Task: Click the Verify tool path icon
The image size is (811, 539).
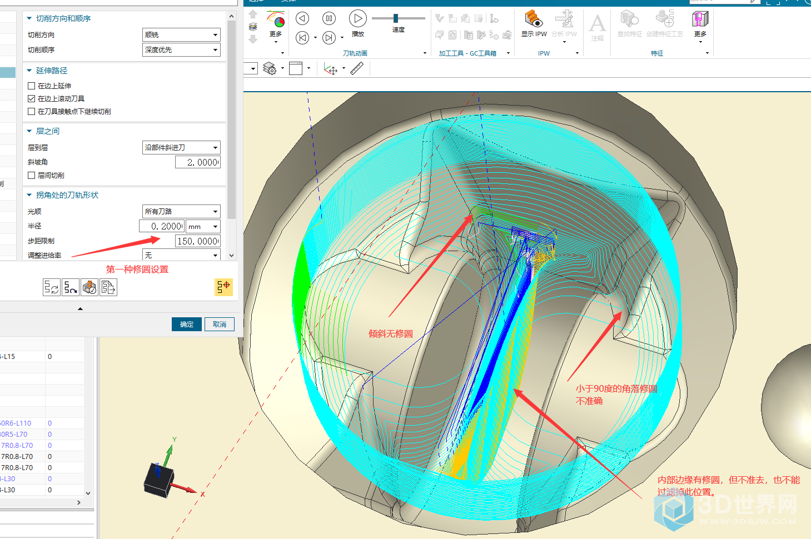Action: (x=89, y=287)
